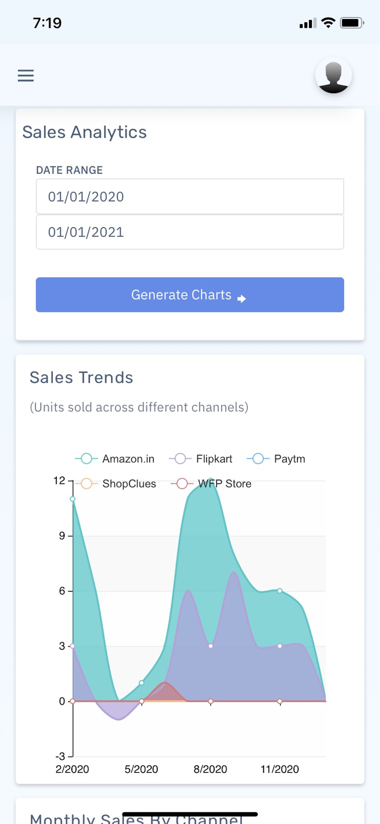
Task: Tap the battery status icon
Action: 352,23
